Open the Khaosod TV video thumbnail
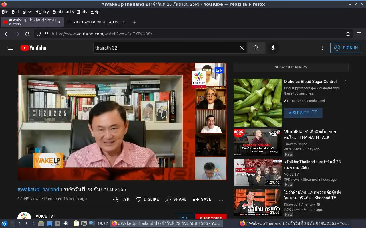Image resolution: width=366 pixels, height=228 pixels. (x=258, y=203)
